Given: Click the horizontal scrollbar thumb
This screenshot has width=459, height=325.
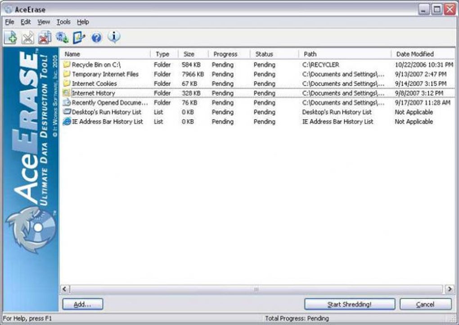Looking at the screenshot, I should (x=256, y=289).
